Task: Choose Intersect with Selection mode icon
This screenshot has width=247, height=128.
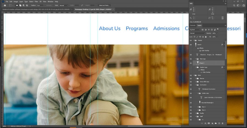Action: tap(27, 5)
